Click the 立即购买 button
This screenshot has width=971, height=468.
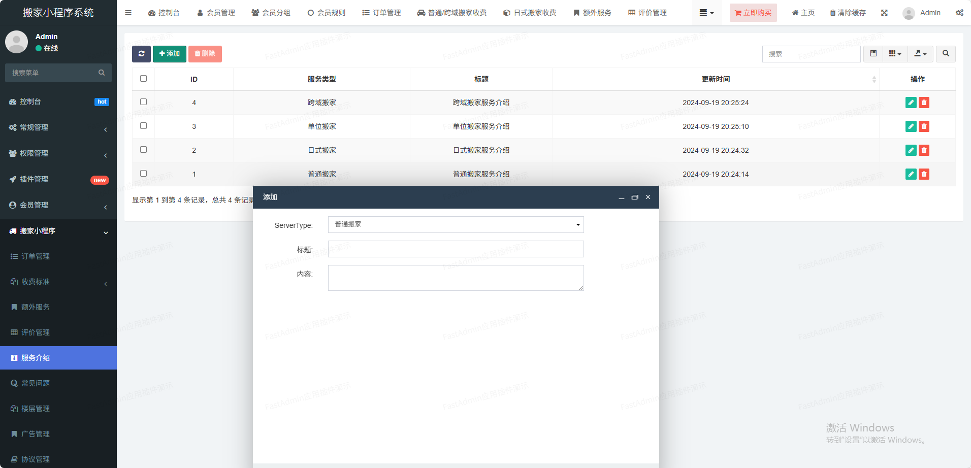pos(753,13)
